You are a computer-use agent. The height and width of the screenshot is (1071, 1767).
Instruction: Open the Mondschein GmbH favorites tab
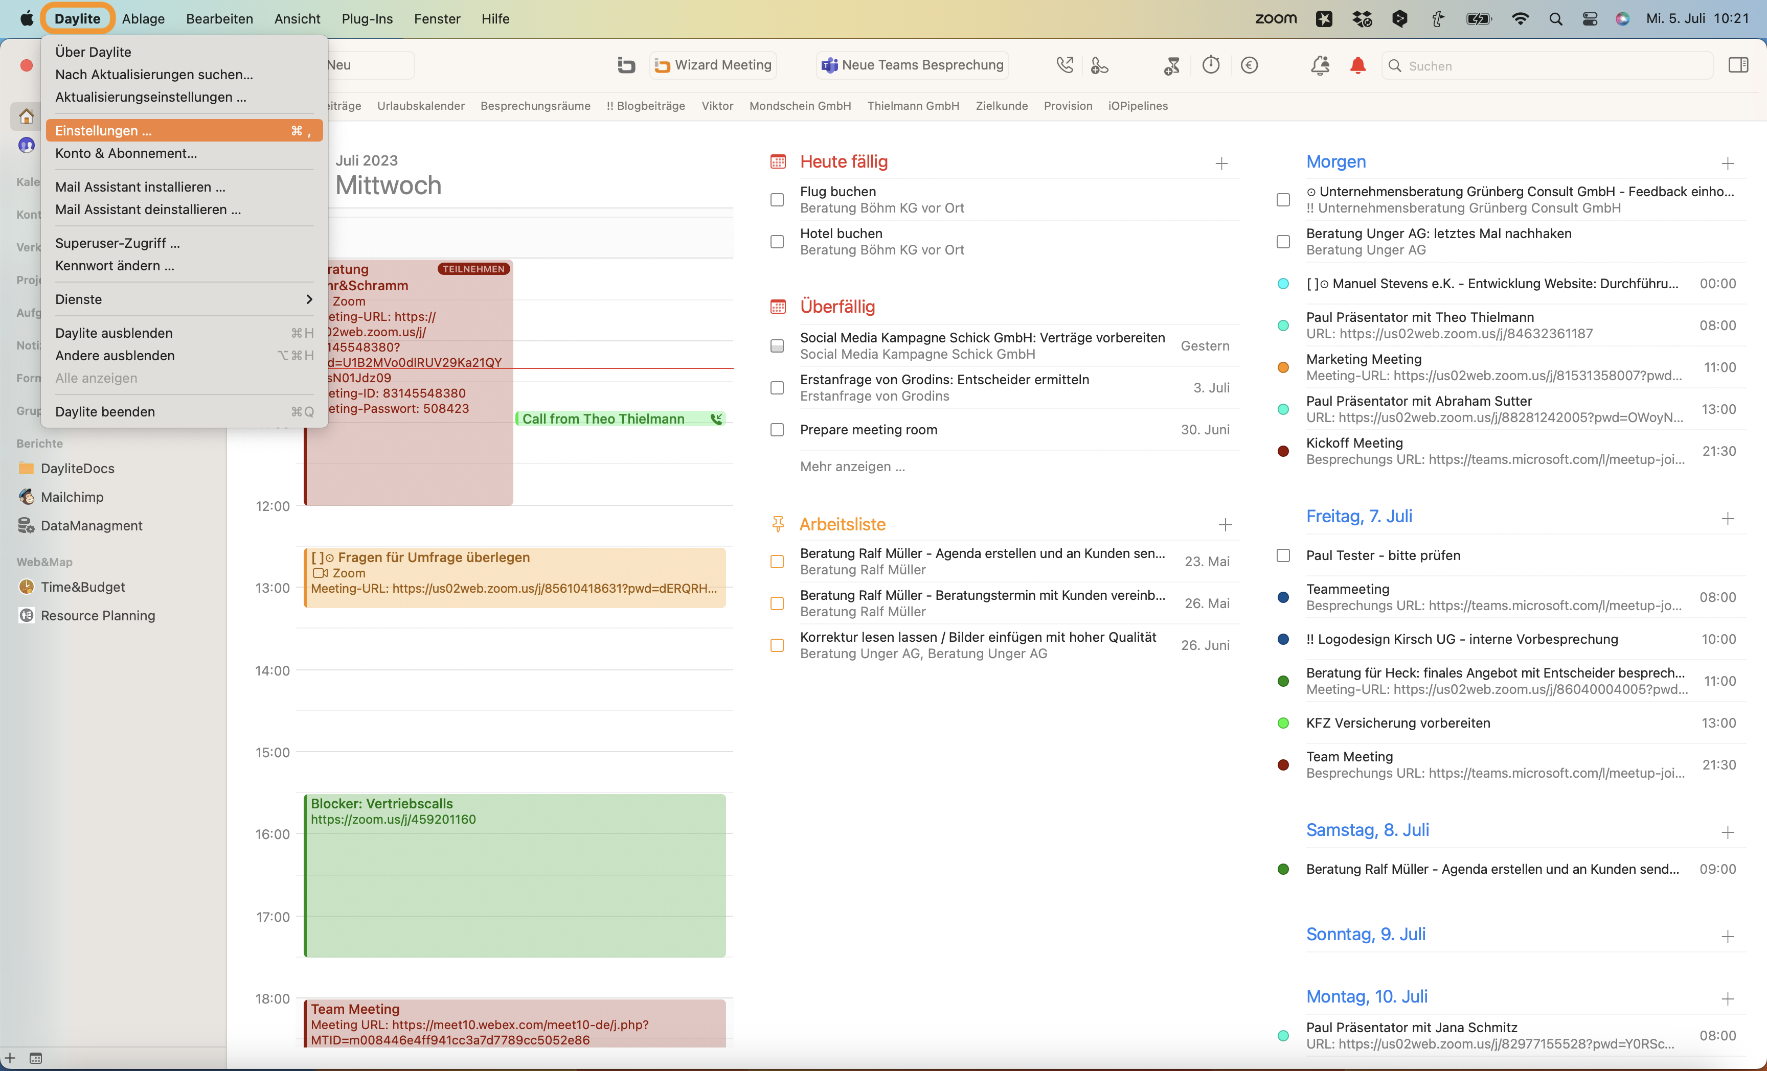point(800,105)
